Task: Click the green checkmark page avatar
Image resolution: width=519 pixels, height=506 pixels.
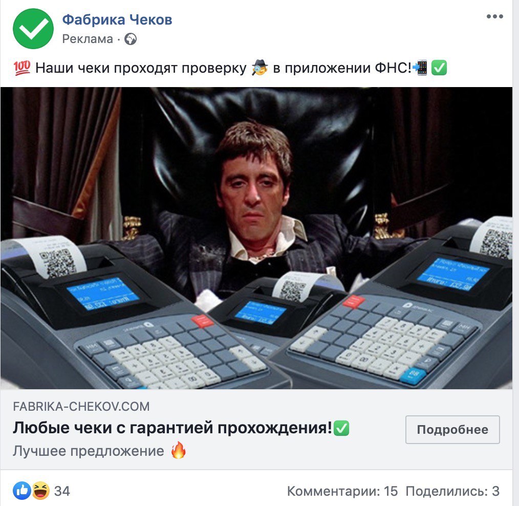Action: point(33,29)
